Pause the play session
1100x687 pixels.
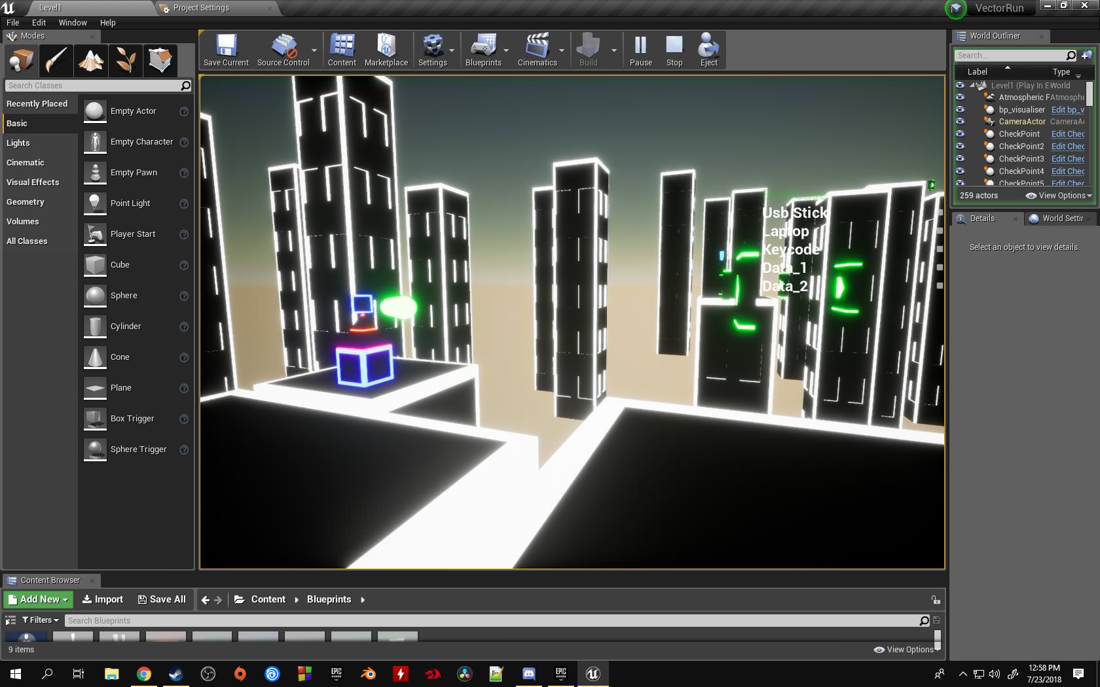pos(640,50)
